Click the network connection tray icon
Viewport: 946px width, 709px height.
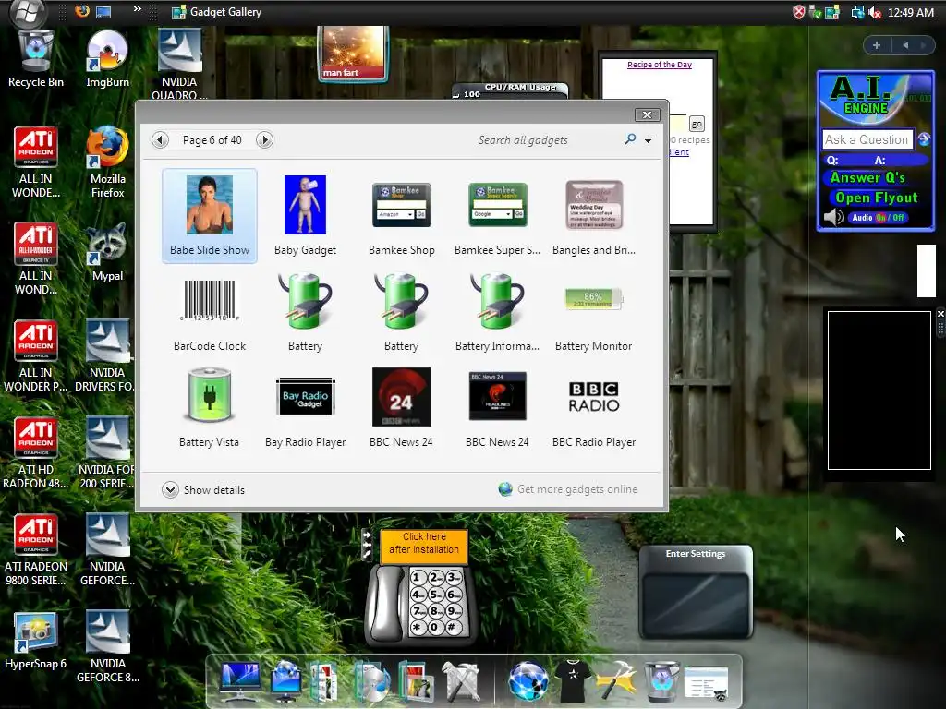pos(856,12)
